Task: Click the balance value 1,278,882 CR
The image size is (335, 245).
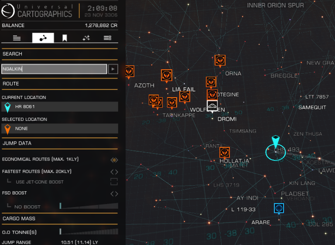Action: 101,25
